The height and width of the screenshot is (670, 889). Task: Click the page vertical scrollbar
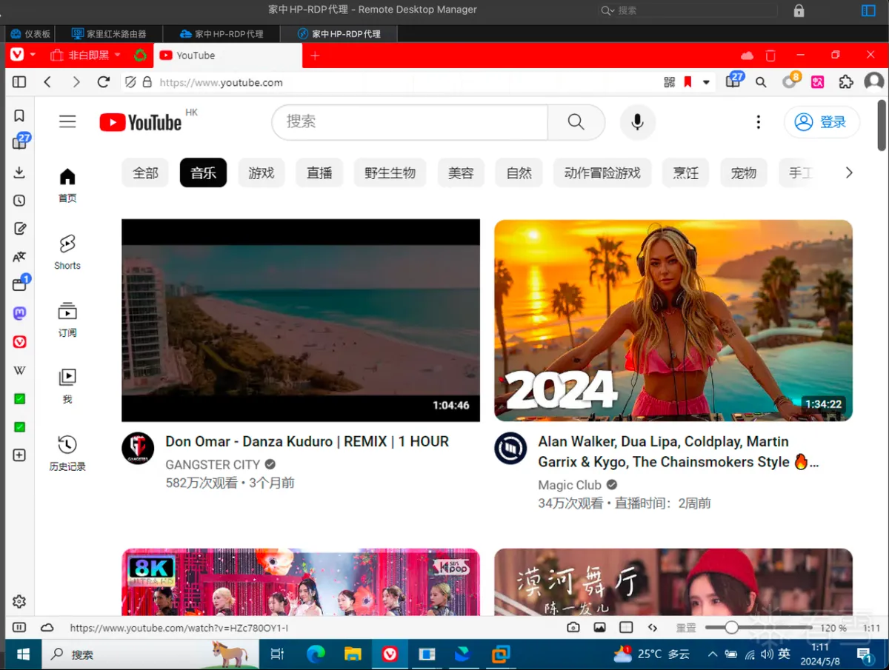[881, 126]
